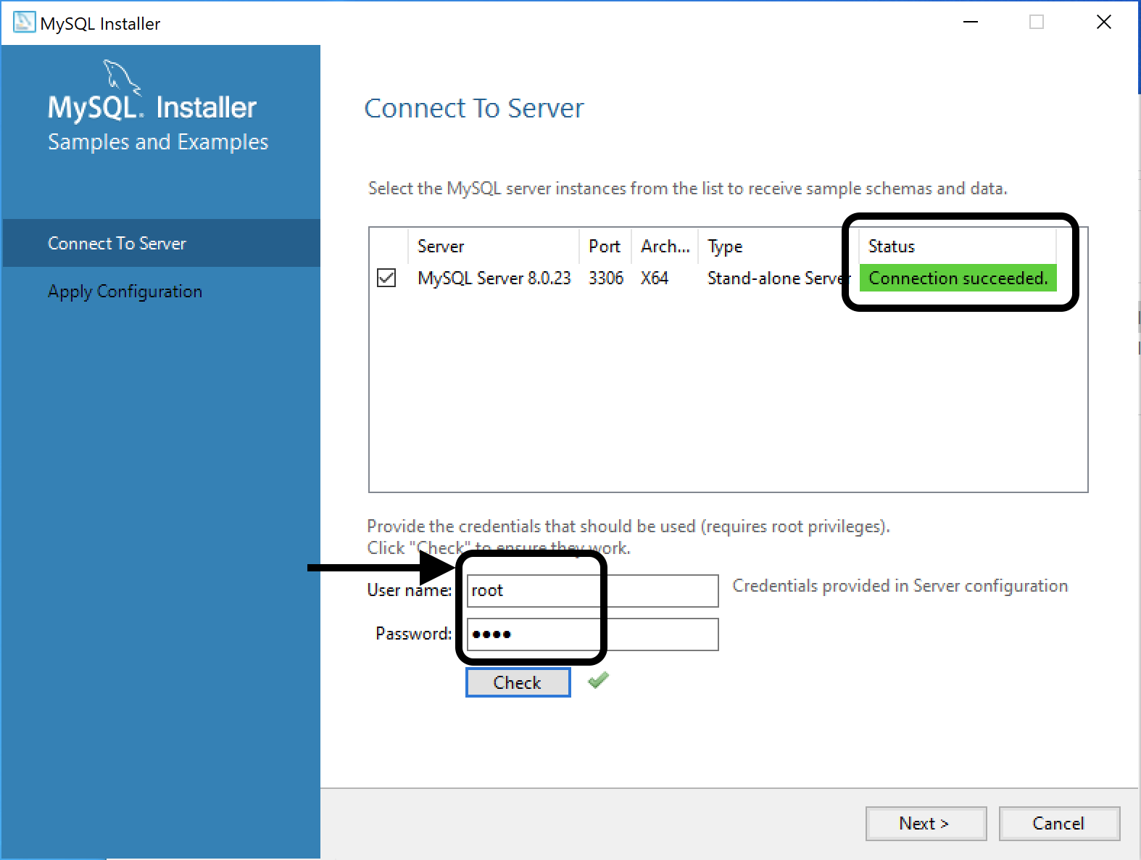Click the Port column header
1141x860 pixels.
point(605,247)
